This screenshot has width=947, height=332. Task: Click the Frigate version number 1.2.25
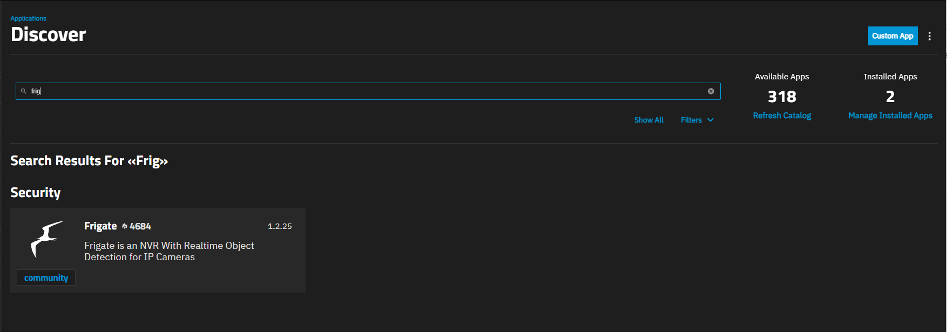pyautogui.click(x=280, y=226)
